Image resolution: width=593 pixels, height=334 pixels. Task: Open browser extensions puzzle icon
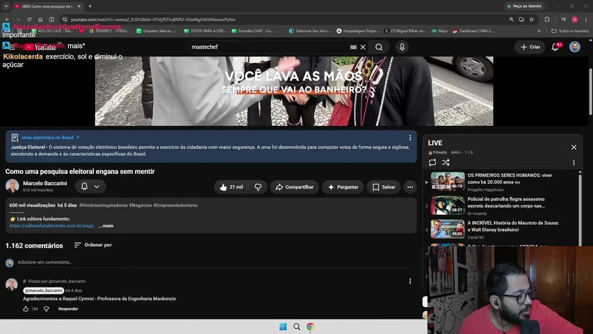pyautogui.click(x=547, y=19)
